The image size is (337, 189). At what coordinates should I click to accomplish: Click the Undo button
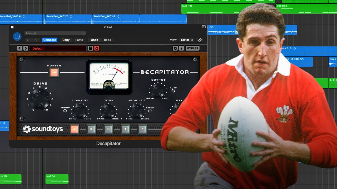(95, 40)
